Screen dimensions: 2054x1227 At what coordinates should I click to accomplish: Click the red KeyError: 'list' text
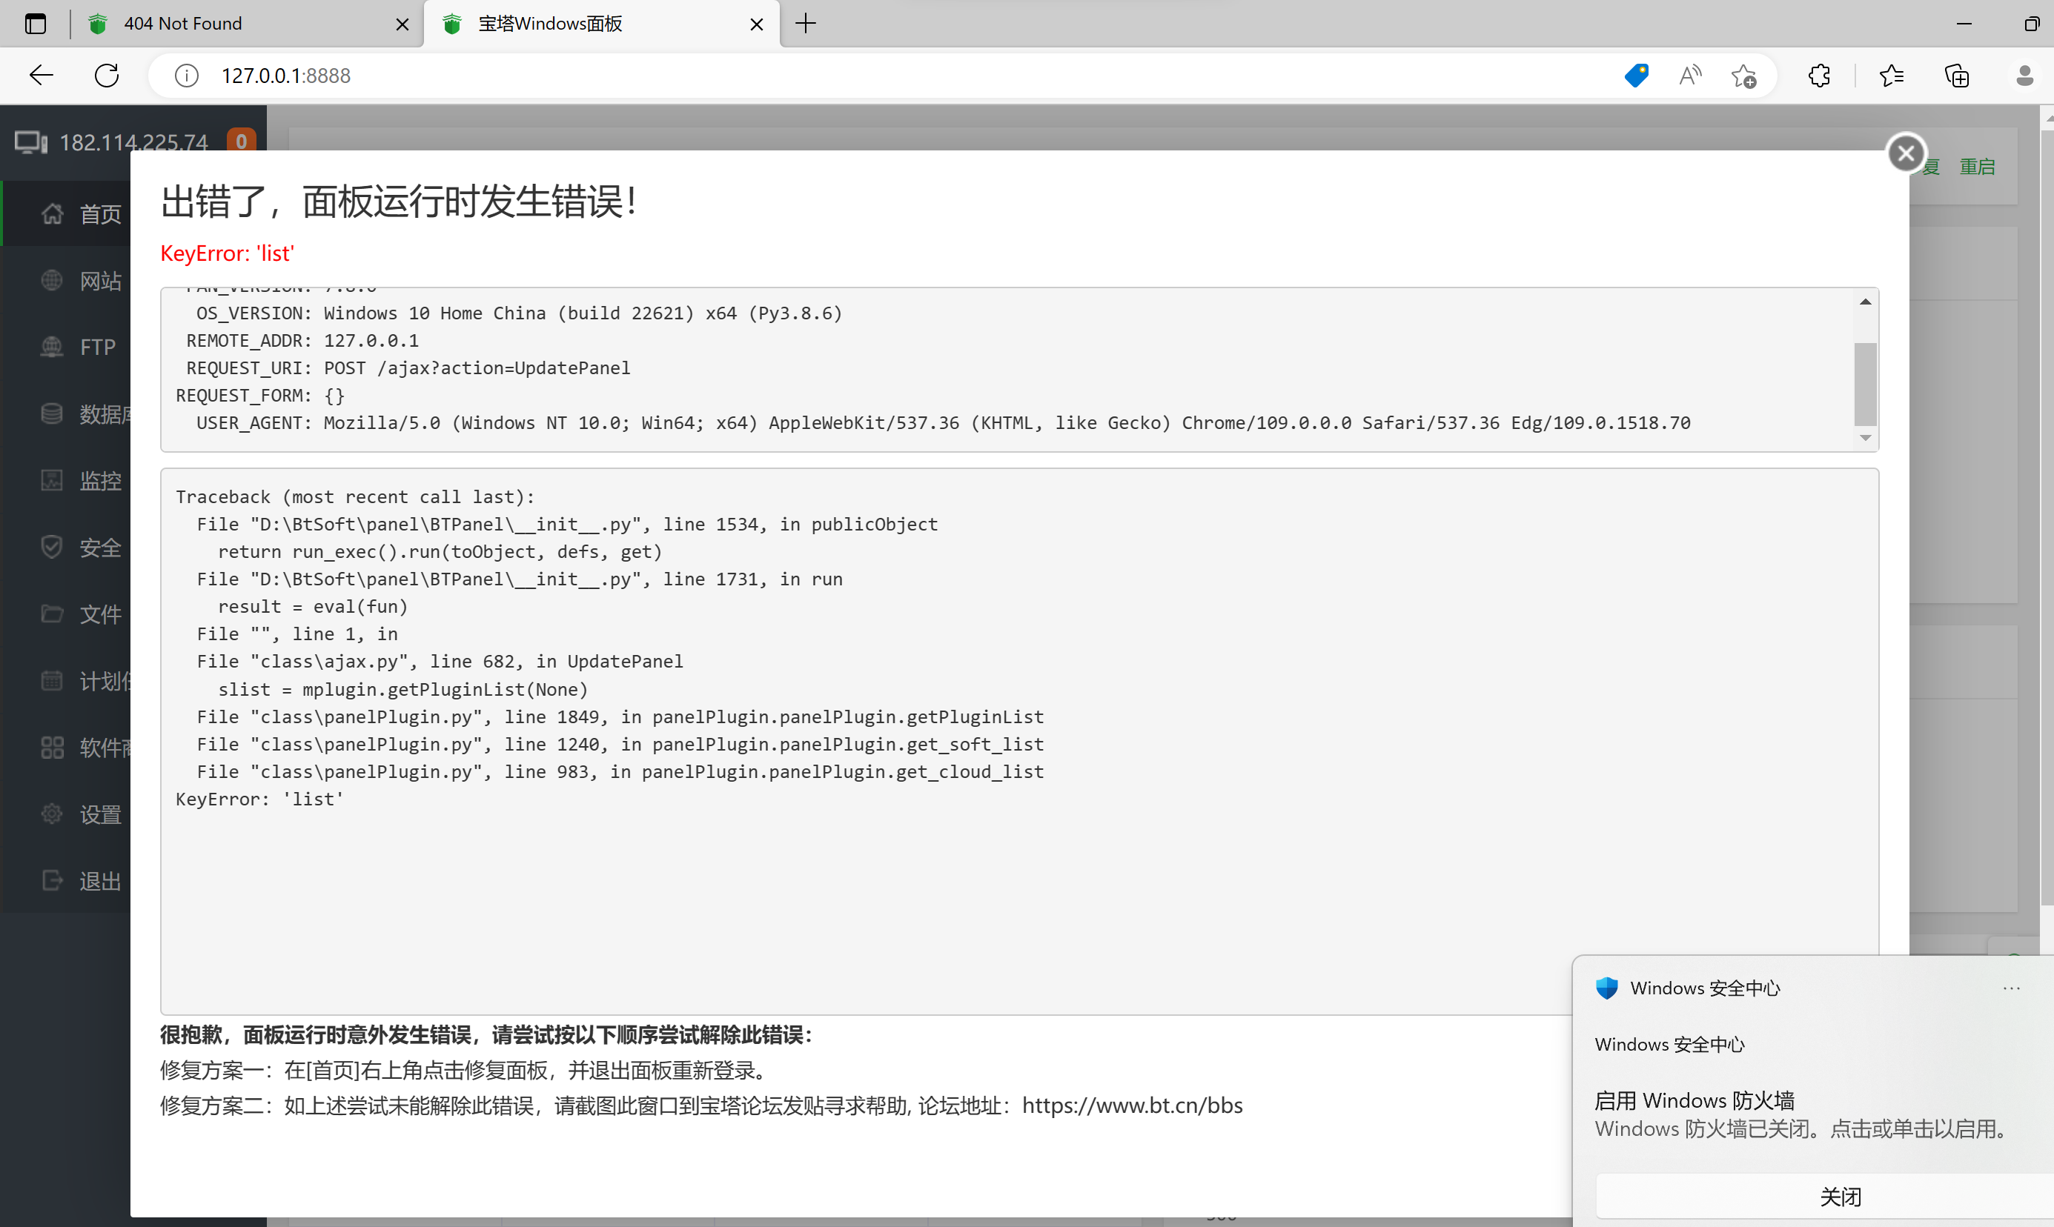[x=227, y=253]
